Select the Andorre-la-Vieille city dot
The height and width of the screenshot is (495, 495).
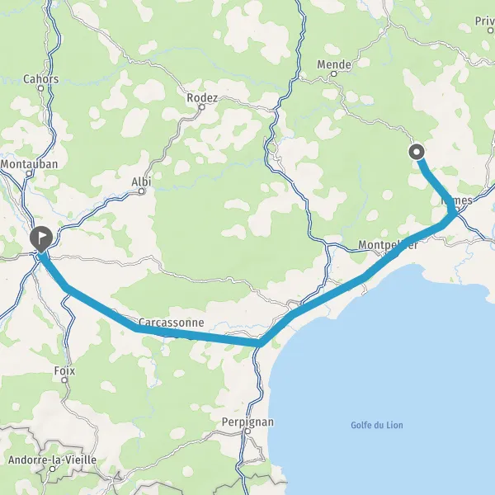tap(53, 469)
